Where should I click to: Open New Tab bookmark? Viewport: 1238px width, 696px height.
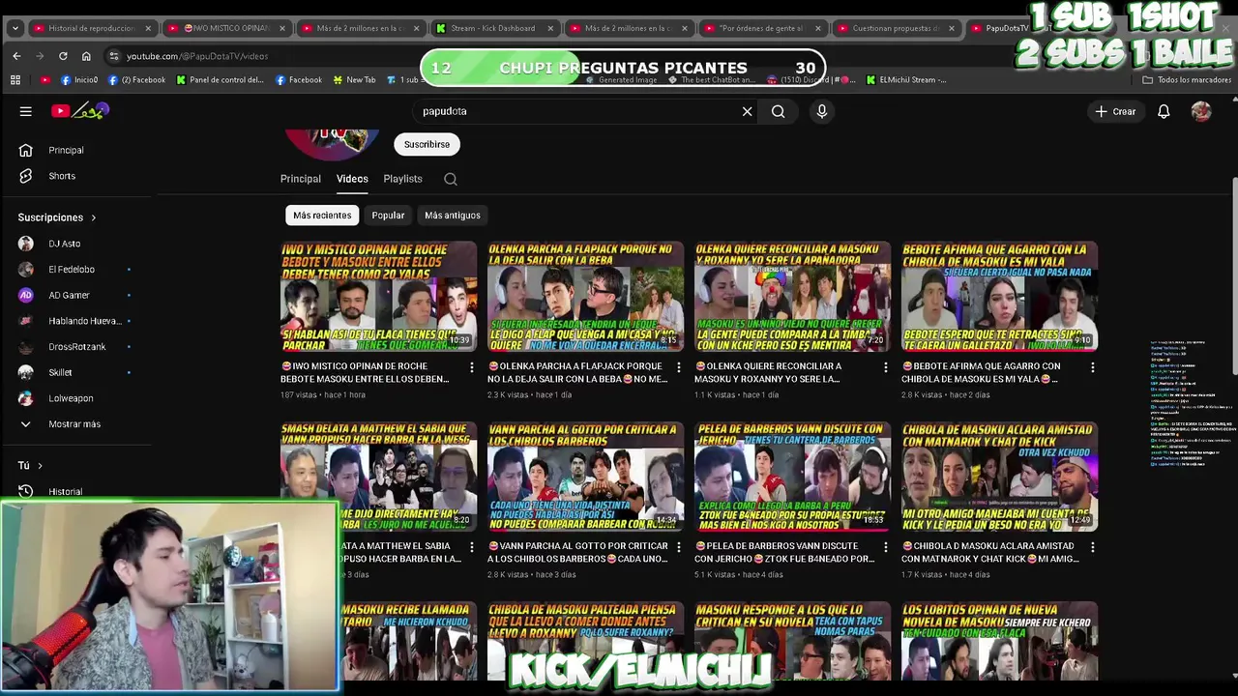point(354,80)
